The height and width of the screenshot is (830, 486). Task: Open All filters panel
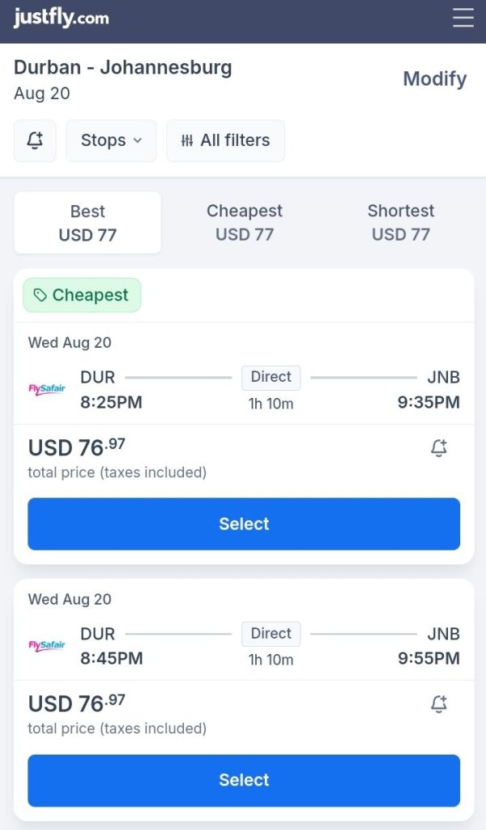pos(225,140)
